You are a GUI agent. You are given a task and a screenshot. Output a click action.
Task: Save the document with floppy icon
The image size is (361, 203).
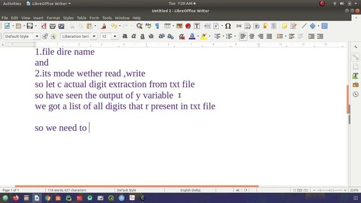point(30,26)
